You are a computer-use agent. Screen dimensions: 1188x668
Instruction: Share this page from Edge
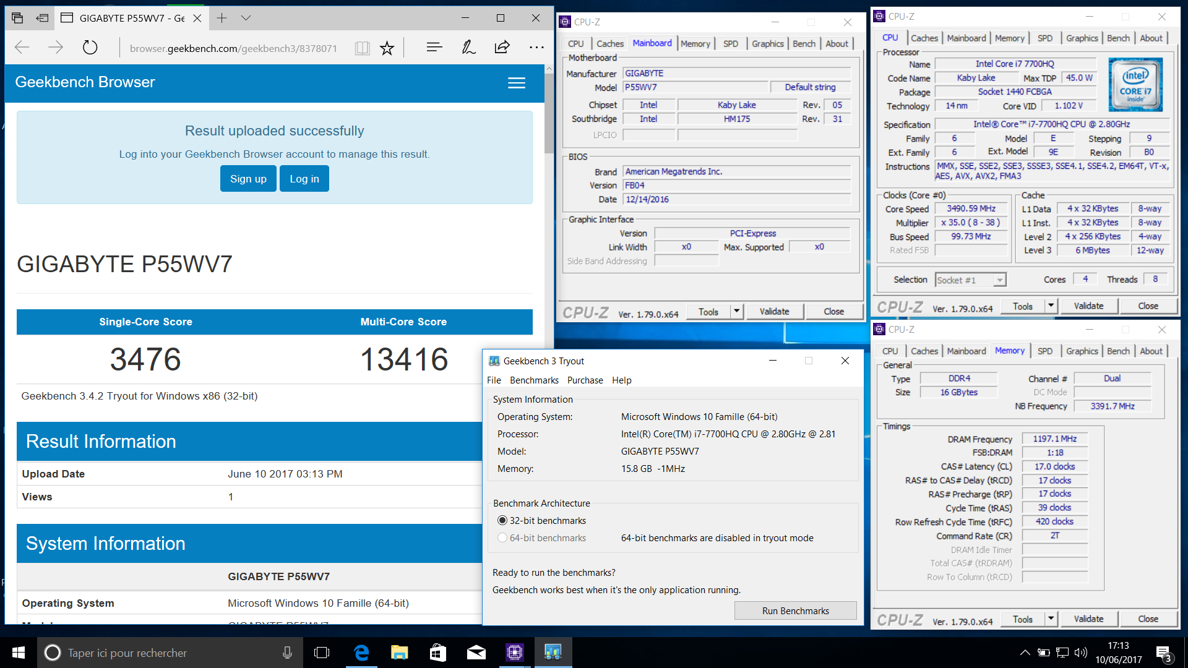pos(502,47)
